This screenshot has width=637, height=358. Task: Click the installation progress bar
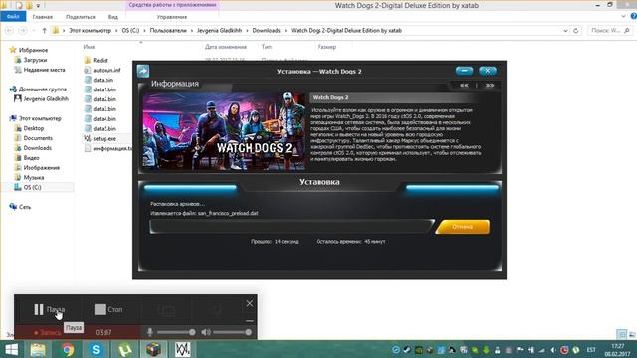292,227
